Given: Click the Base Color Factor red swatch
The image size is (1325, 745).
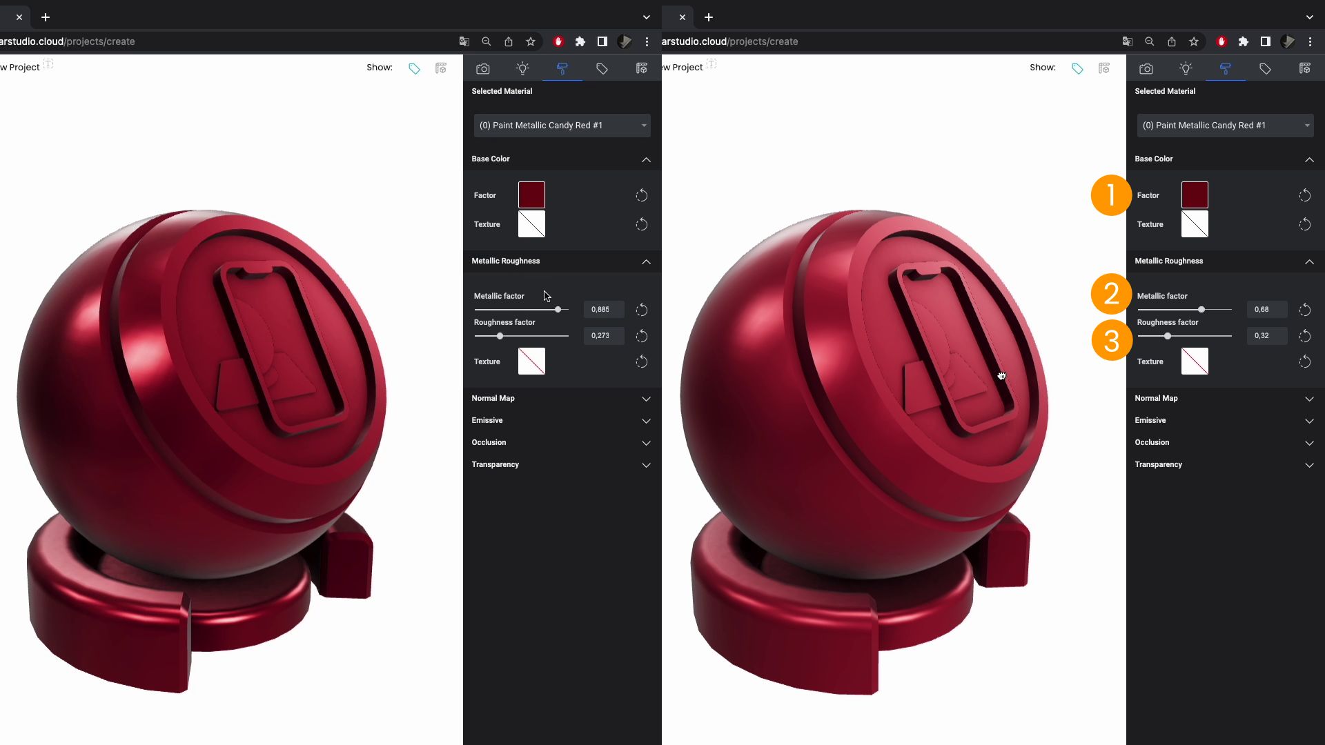Looking at the screenshot, I should tap(531, 195).
